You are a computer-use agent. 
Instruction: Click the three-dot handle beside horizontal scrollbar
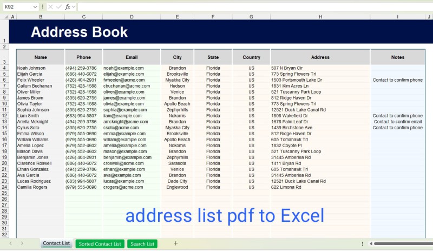tap(362, 243)
